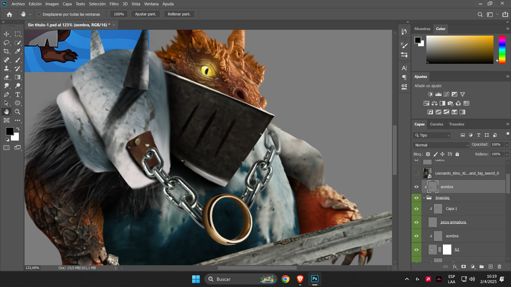The height and width of the screenshot is (287, 511).
Task: Add layer style fx icon
Action: (455, 267)
